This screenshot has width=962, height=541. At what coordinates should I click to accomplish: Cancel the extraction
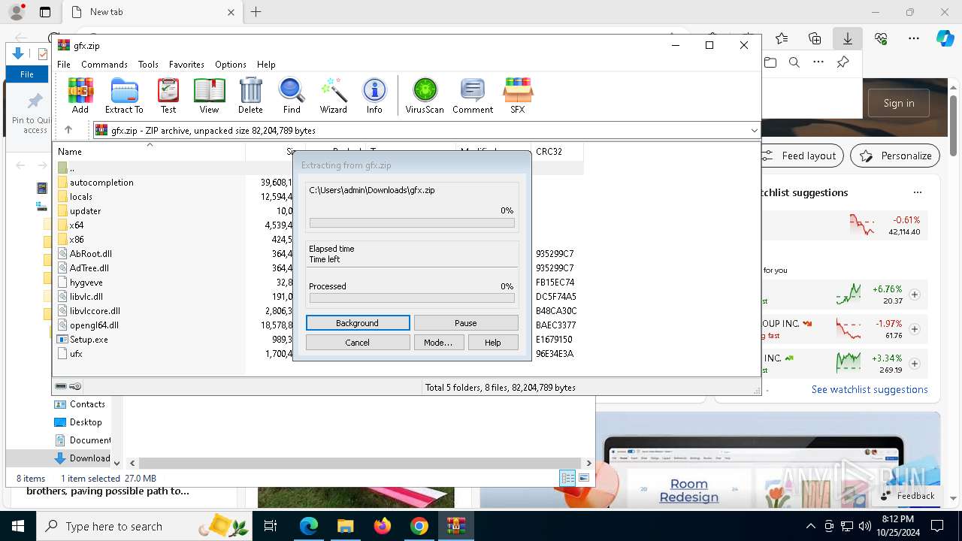(x=358, y=343)
